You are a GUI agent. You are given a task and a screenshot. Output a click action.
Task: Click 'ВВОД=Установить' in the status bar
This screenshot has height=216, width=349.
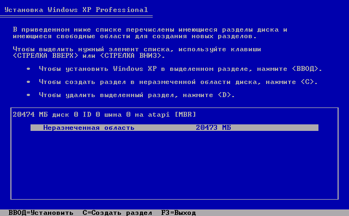[41, 213]
